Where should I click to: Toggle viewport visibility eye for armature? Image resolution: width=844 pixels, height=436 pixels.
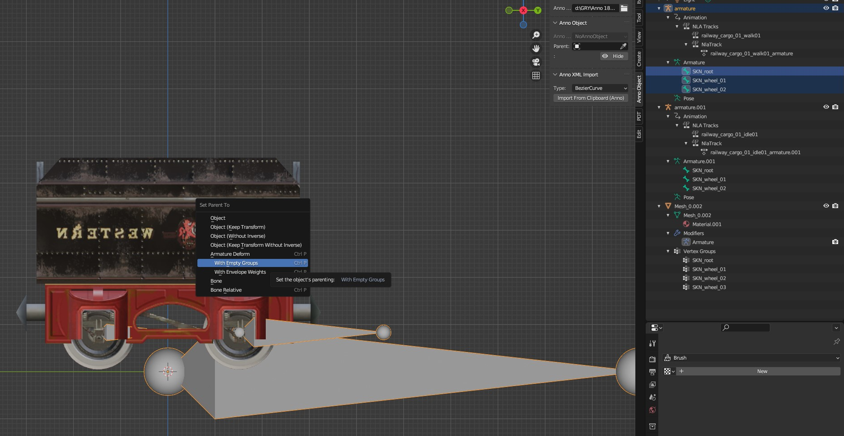point(826,8)
